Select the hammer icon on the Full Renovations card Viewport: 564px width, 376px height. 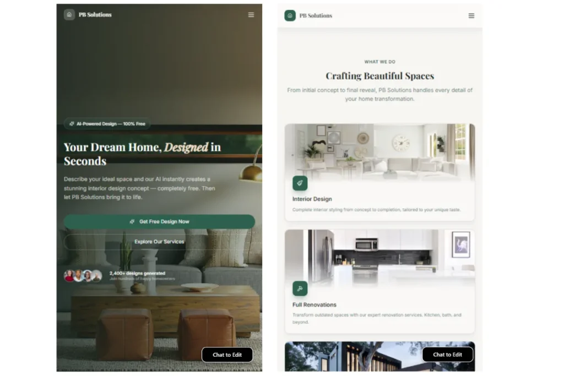pos(299,288)
